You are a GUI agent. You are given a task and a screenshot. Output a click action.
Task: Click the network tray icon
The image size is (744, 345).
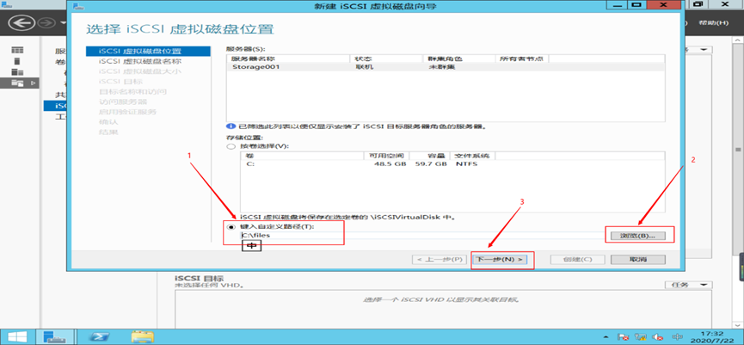(x=641, y=336)
